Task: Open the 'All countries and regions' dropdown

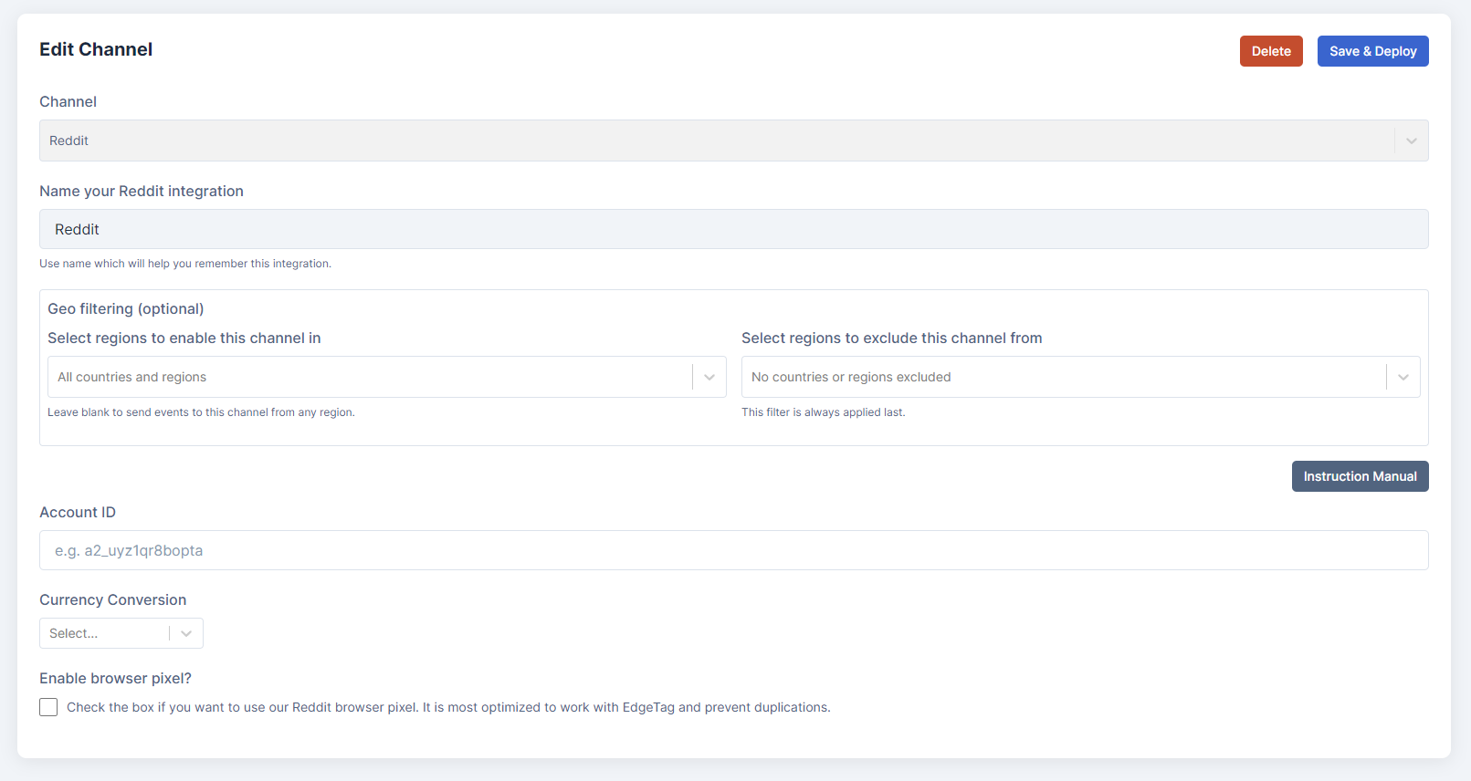Action: tap(365, 377)
